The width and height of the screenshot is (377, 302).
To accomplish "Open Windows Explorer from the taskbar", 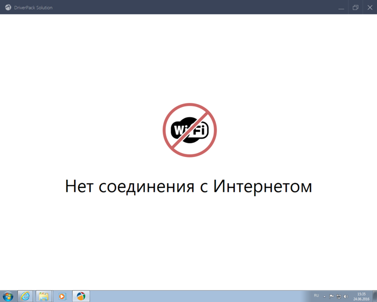I will point(43,296).
